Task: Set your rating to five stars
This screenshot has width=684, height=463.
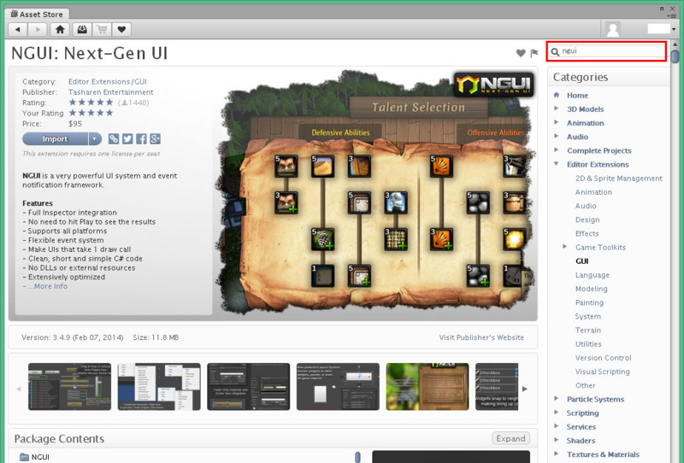Action: (109, 113)
